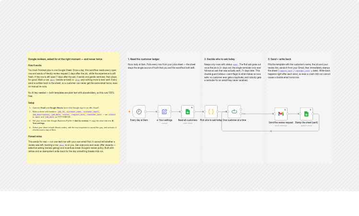This screenshot has height=216, width=359.
Task: Click the 'open' code chip in Decide who to ask note
Action: 235,65
